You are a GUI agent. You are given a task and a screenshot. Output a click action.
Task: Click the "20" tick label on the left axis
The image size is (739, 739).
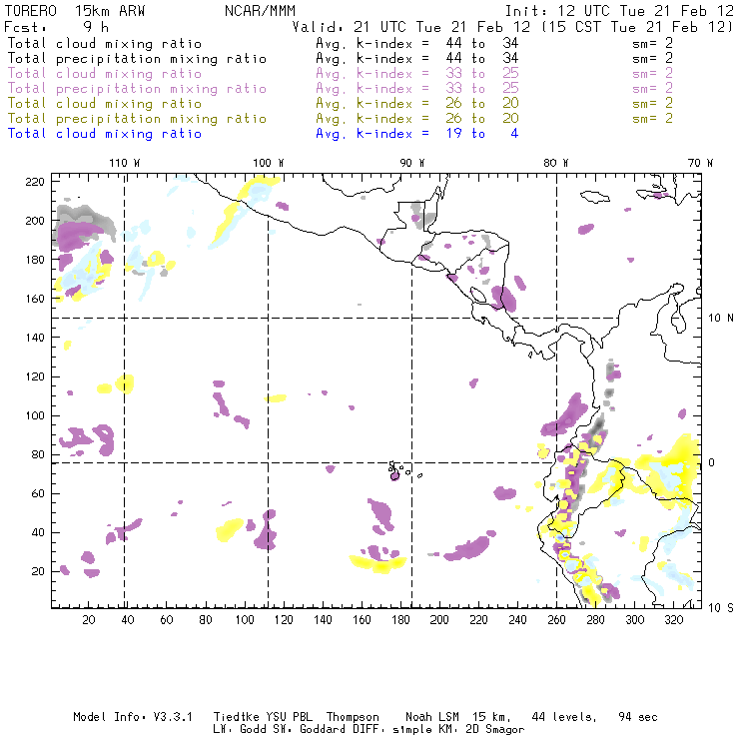tap(38, 571)
